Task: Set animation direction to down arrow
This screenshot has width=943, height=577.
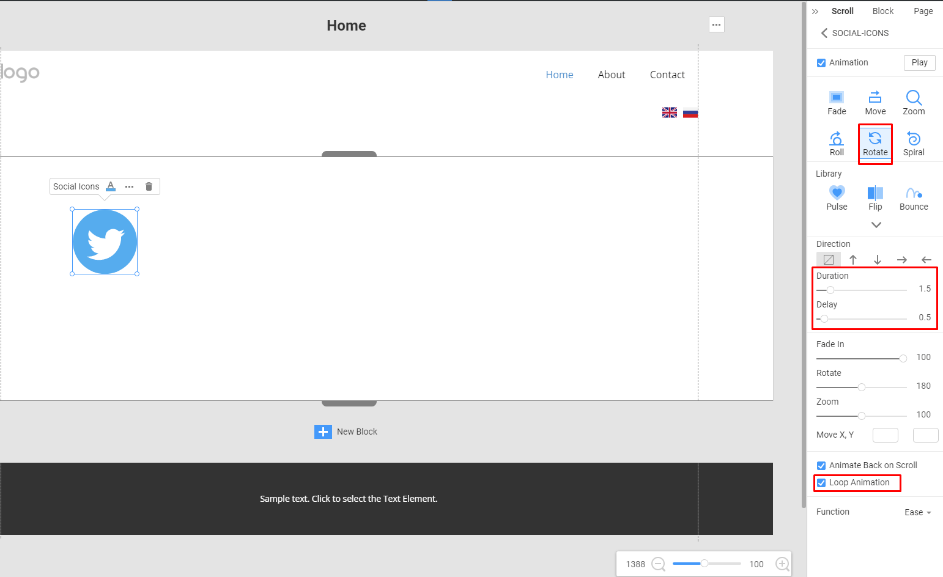Action: tap(878, 260)
